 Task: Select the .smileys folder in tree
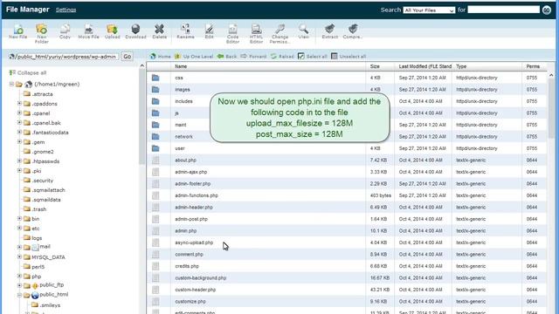[x=50, y=305]
